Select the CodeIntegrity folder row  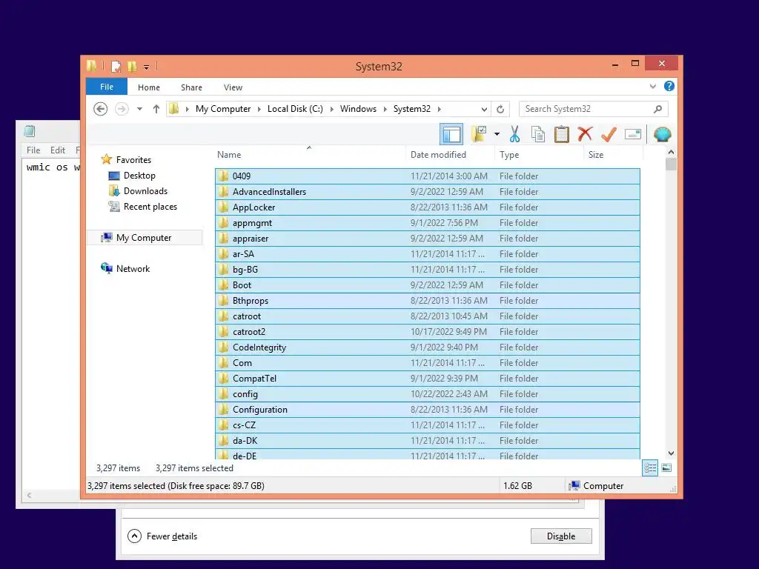click(x=428, y=347)
